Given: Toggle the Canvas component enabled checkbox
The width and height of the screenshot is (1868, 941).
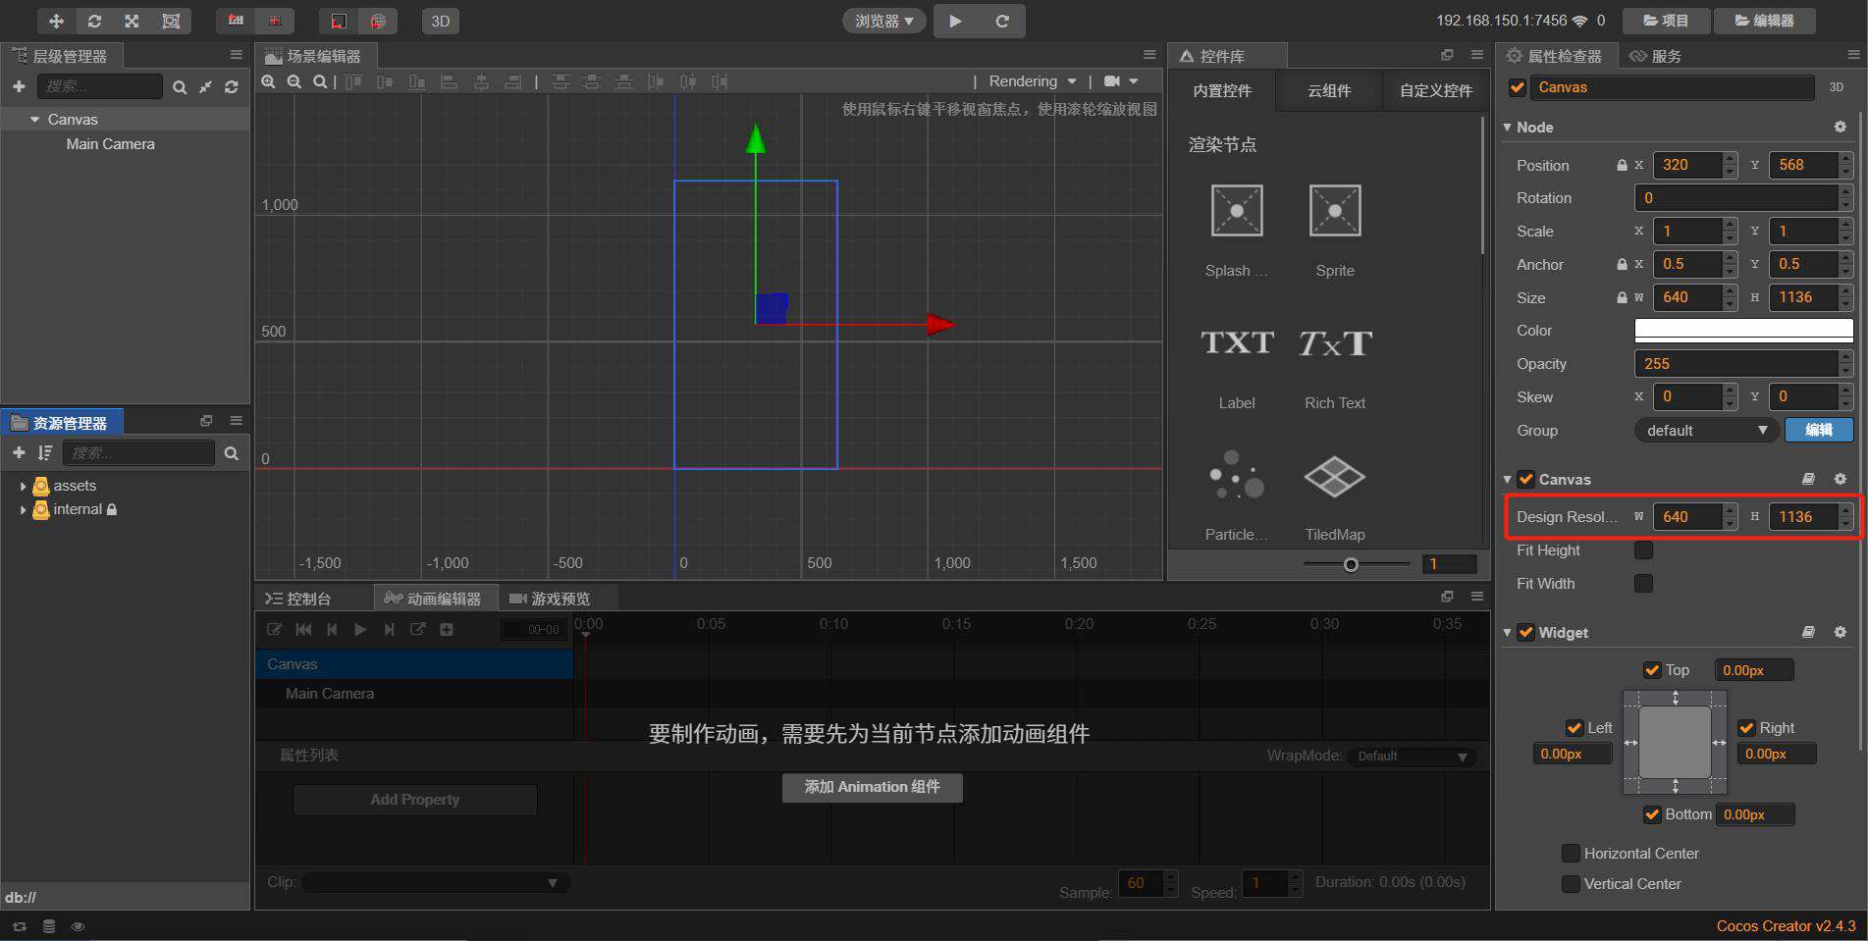Looking at the screenshot, I should (x=1525, y=479).
